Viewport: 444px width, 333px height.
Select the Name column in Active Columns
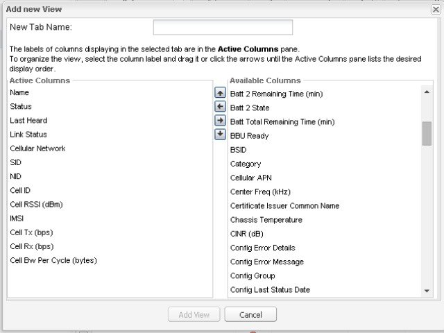tap(19, 92)
